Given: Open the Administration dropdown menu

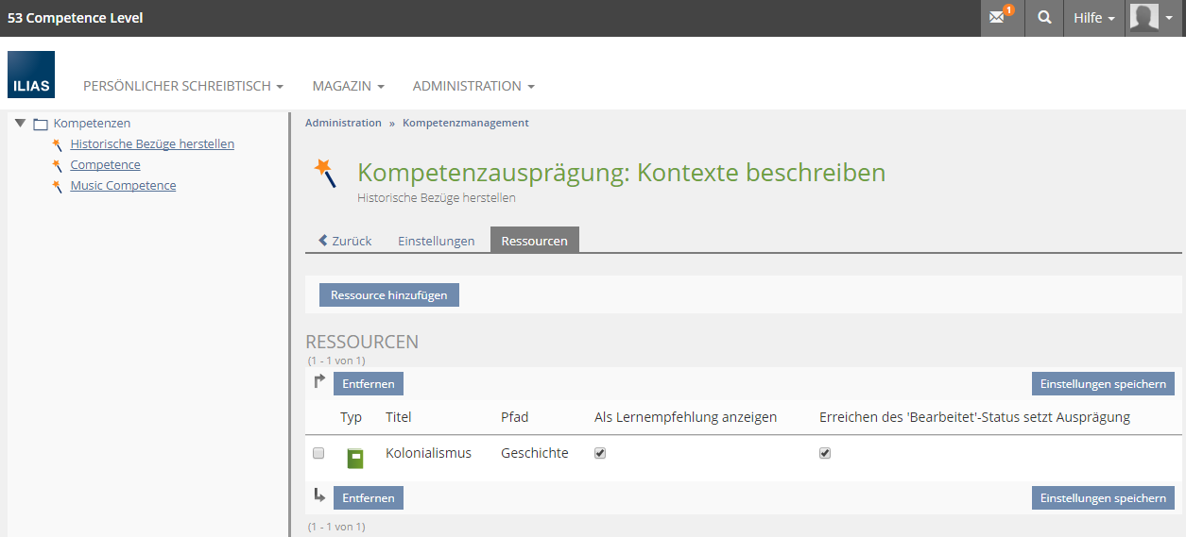Looking at the screenshot, I should [x=473, y=86].
